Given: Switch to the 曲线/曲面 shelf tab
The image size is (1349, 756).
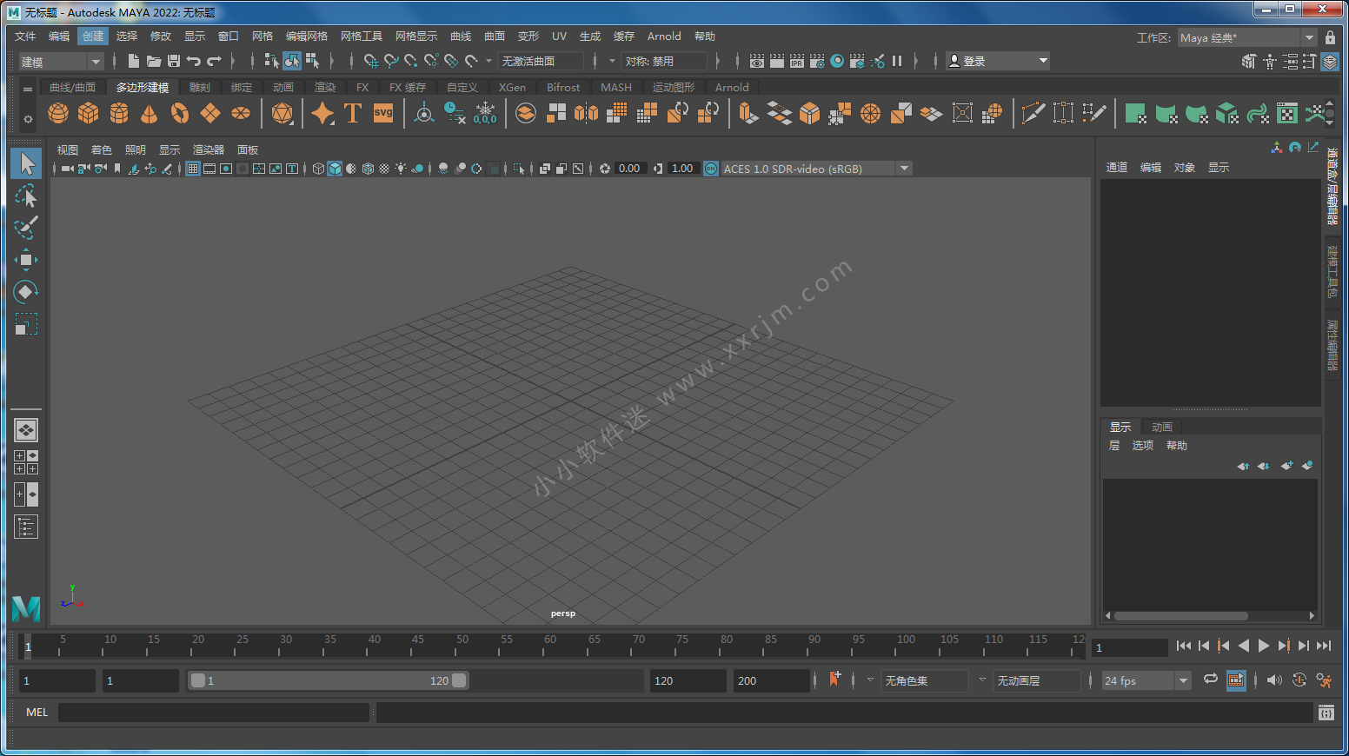Looking at the screenshot, I should click(72, 87).
